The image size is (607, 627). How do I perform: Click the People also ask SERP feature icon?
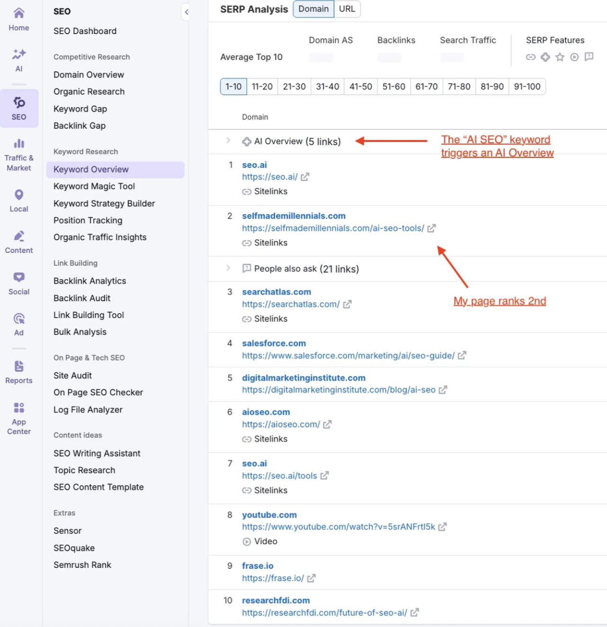tap(589, 57)
